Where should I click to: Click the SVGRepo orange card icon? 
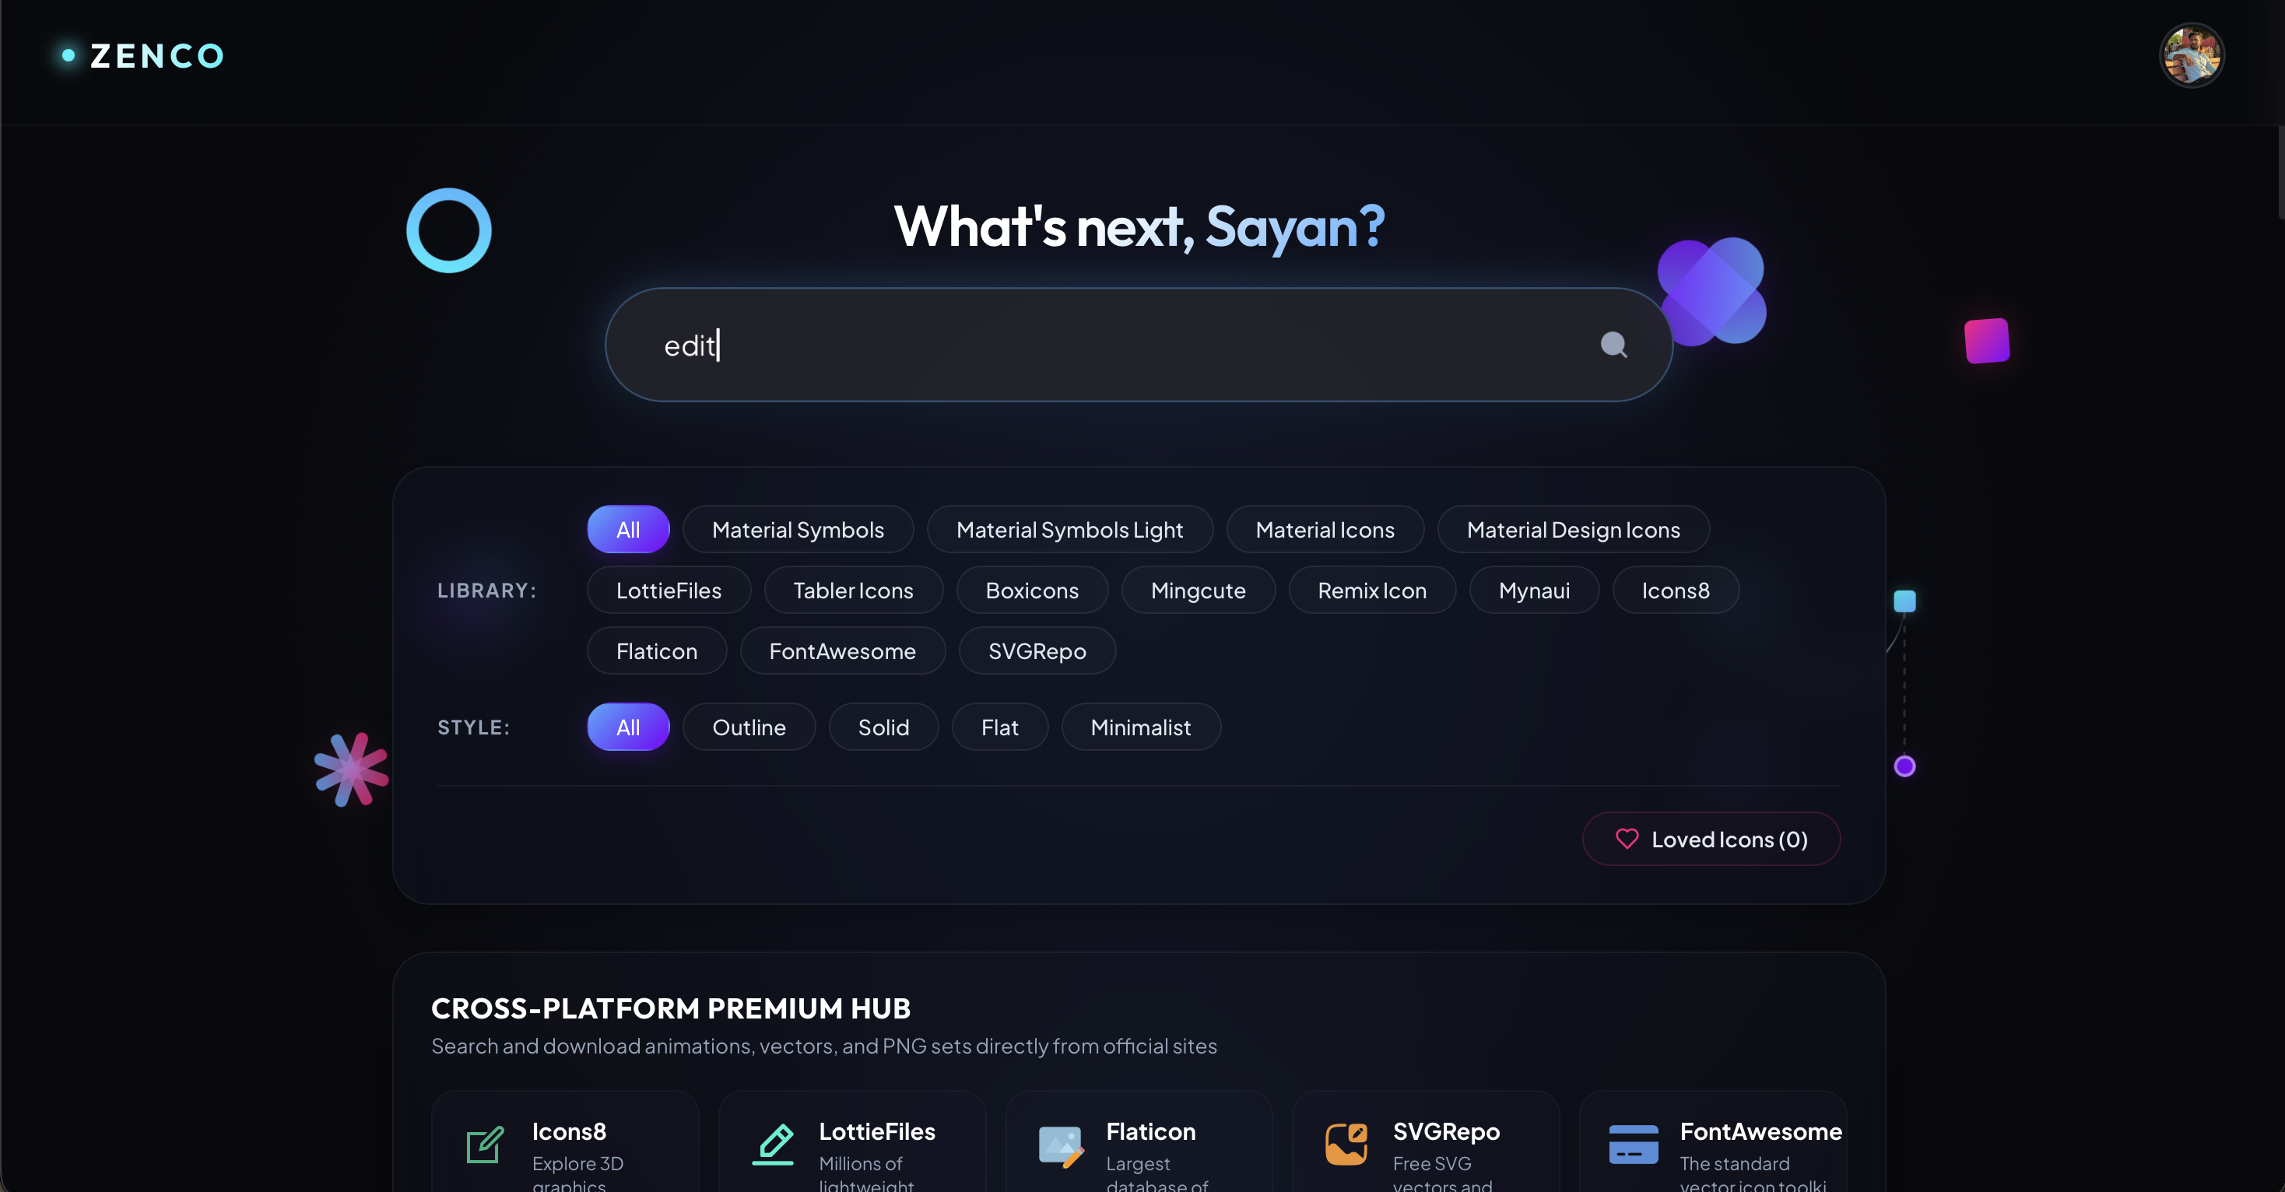pos(1346,1144)
